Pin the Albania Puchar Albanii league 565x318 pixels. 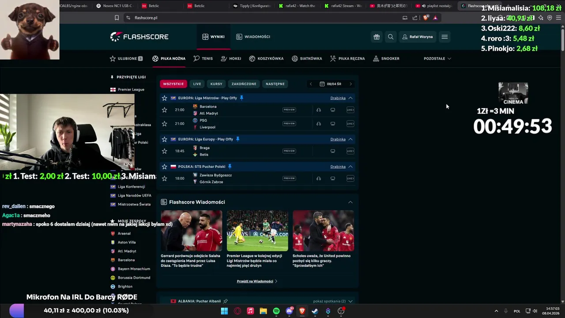(x=225, y=301)
